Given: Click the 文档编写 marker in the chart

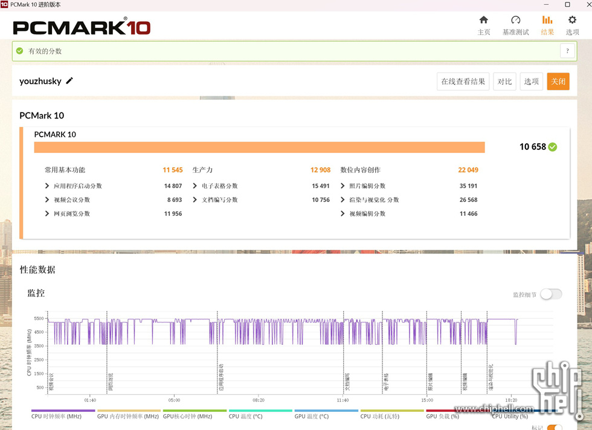Looking at the screenshot, I should point(347,382).
